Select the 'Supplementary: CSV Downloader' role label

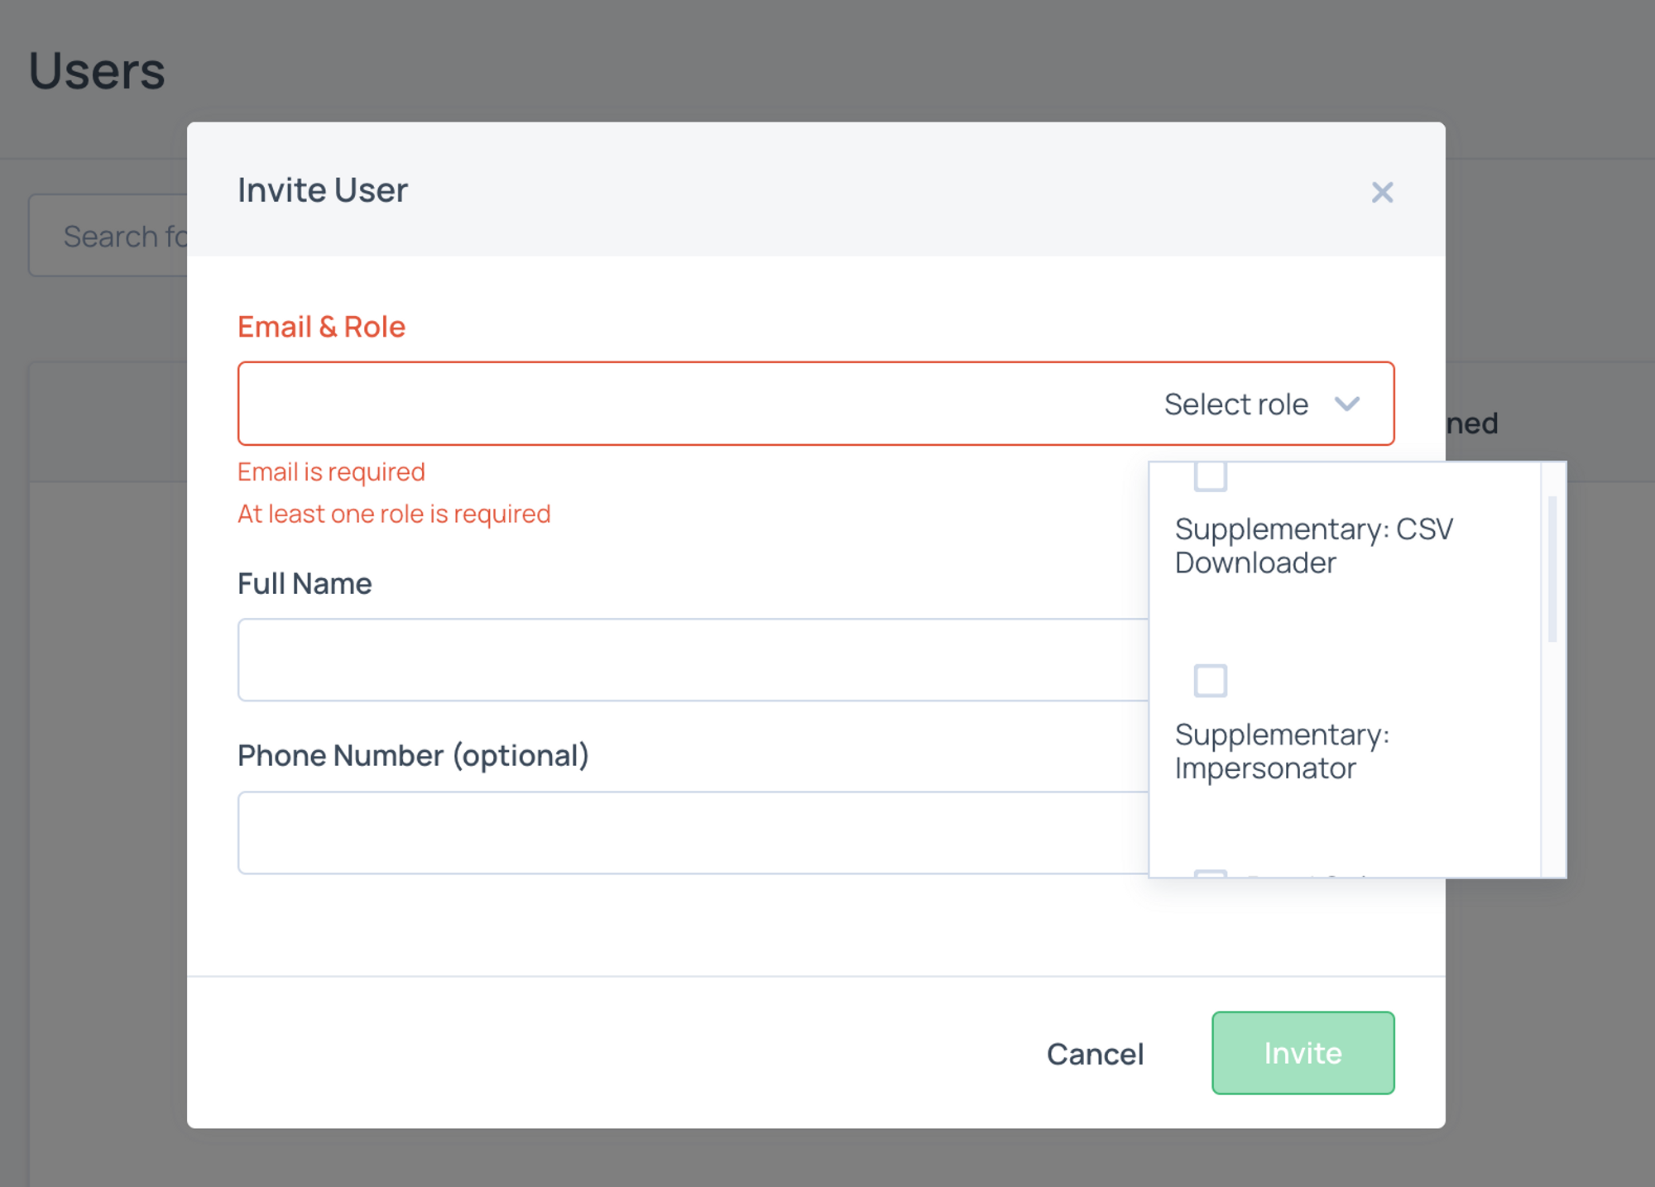click(1313, 546)
